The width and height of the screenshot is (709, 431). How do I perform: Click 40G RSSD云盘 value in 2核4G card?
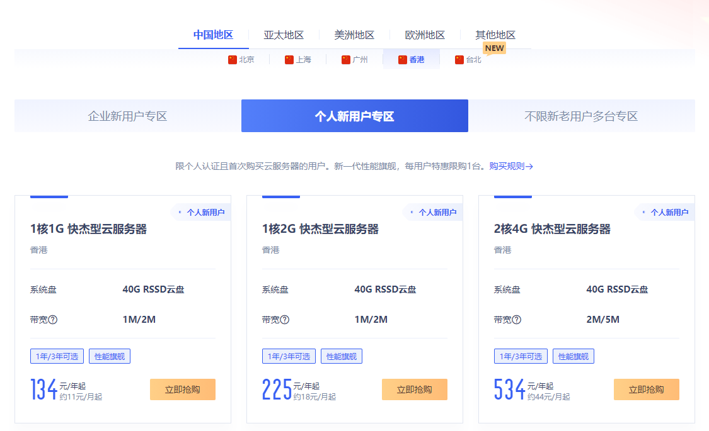[618, 289]
